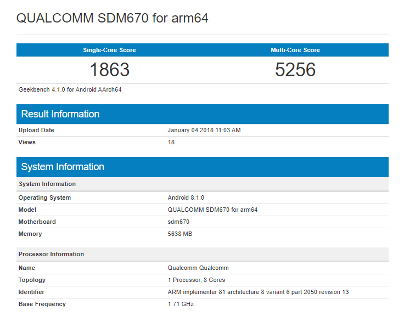Image resolution: width=404 pixels, height=316 pixels.
Task: Click the page title QUALCOMM SDM670 for arm64
Action: [112, 18]
